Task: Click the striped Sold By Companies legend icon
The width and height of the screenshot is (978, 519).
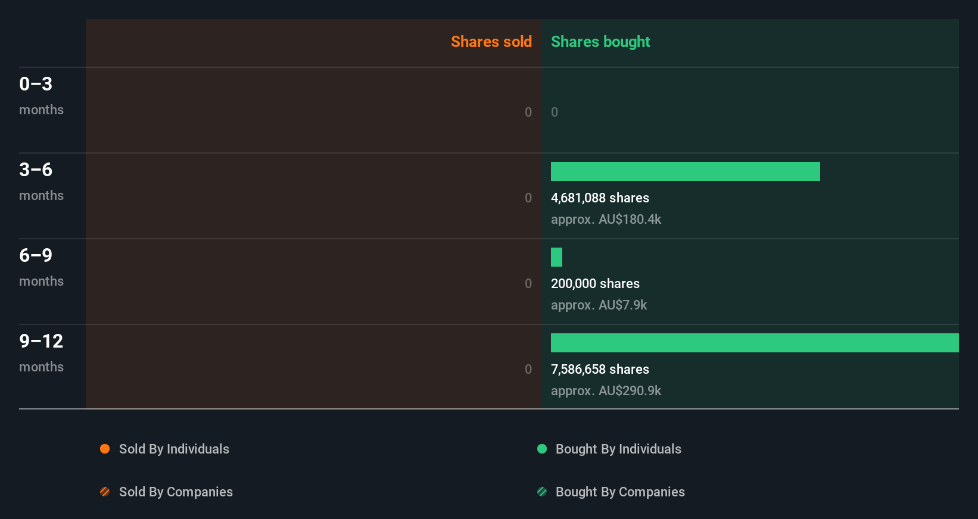Action: pyautogui.click(x=105, y=492)
